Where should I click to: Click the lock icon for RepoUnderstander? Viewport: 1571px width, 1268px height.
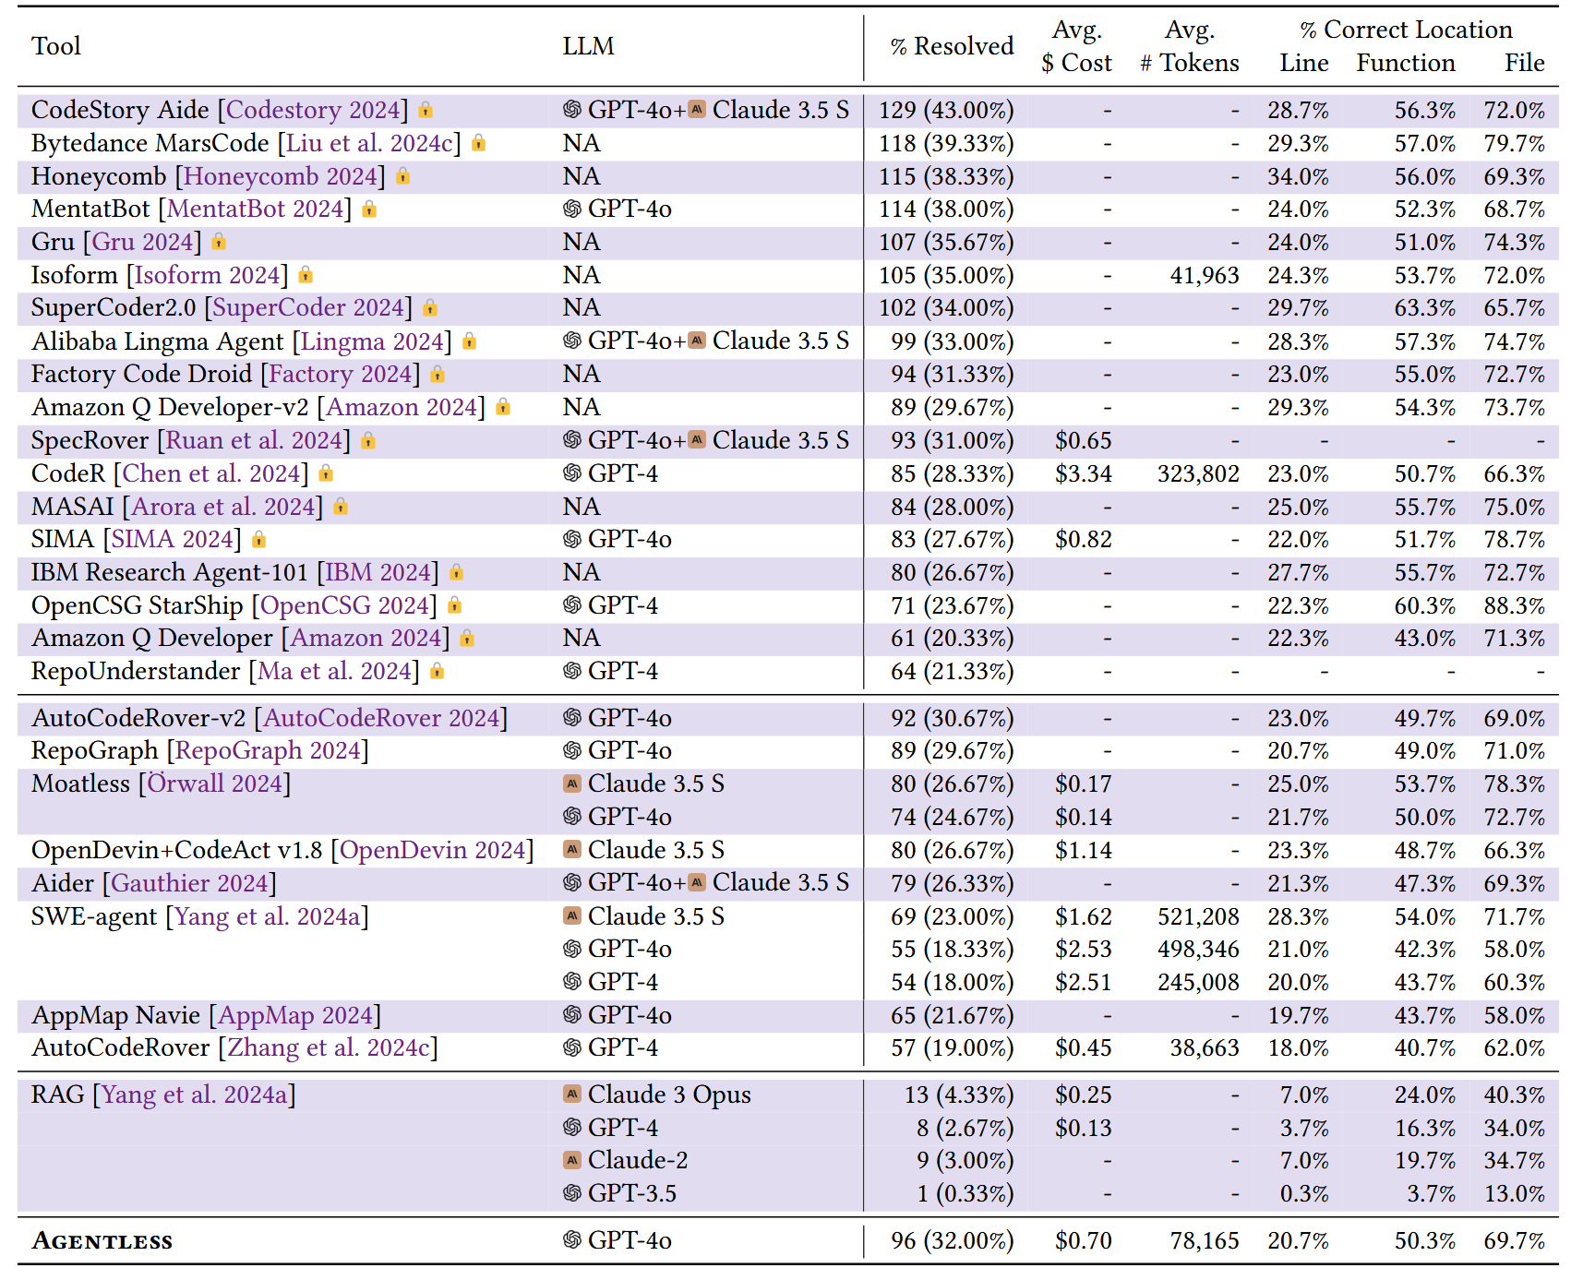click(438, 671)
